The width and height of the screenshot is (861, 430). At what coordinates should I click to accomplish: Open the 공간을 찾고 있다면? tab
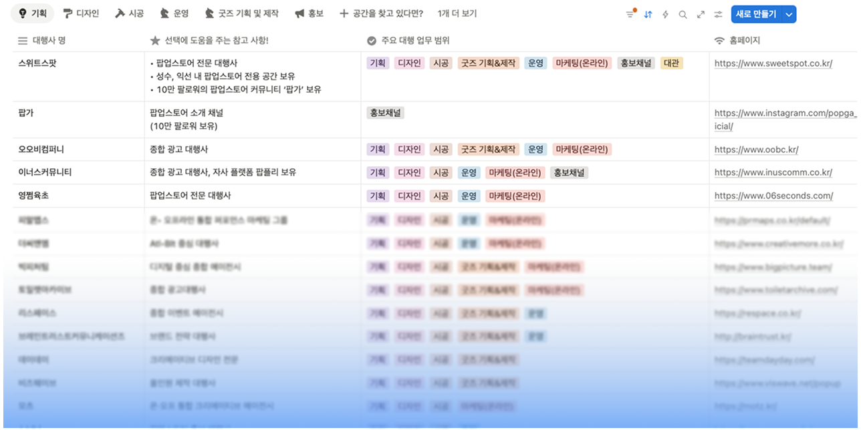pyautogui.click(x=381, y=13)
